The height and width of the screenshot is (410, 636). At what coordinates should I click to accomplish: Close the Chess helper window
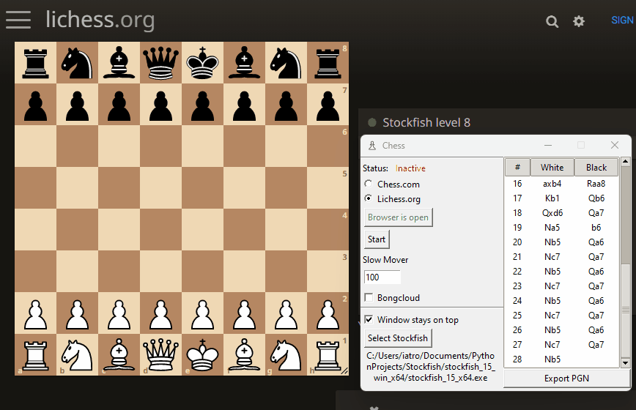[615, 145]
